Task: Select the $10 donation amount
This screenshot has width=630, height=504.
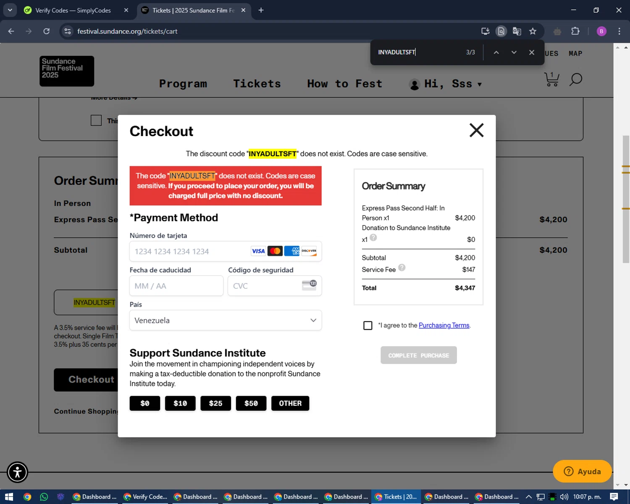Action: (180, 403)
